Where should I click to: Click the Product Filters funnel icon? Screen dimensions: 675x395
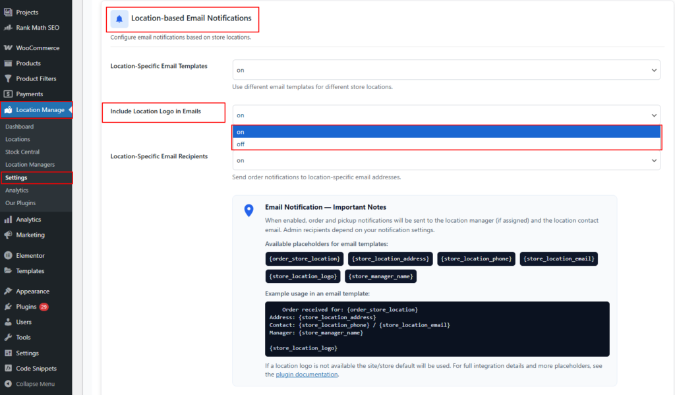(8, 78)
